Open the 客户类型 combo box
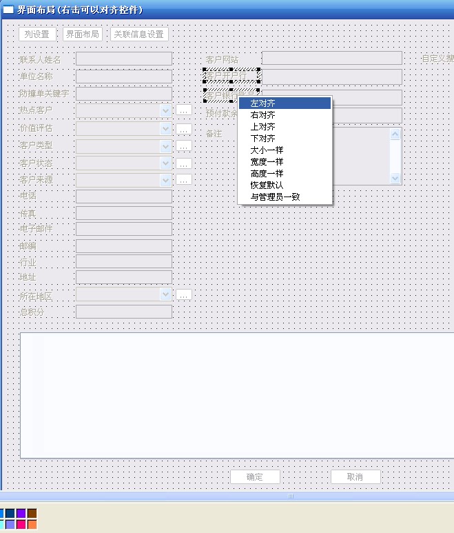This screenshot has width=454, height=533. point(165,146)
